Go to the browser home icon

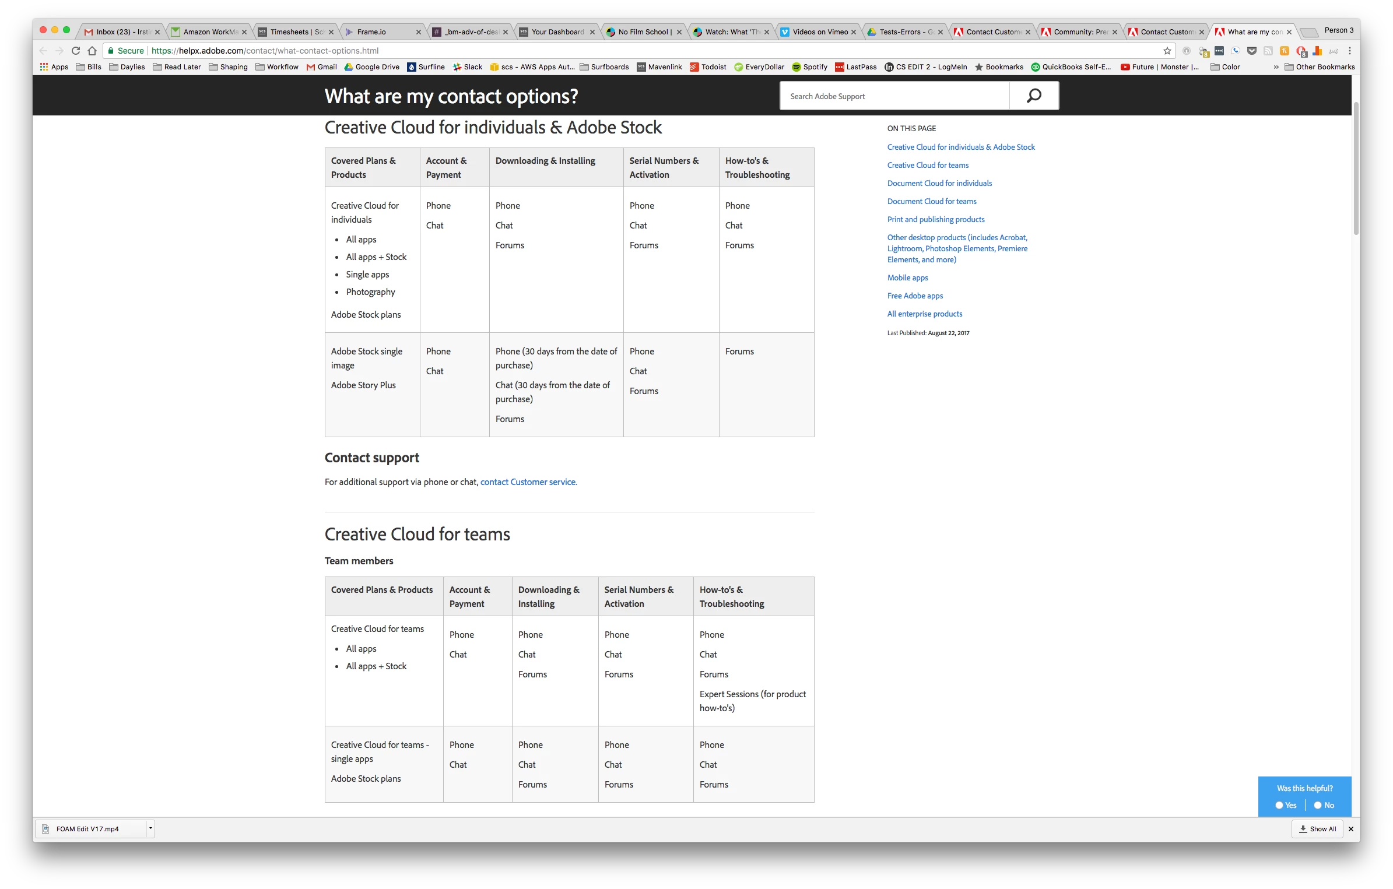92,51
